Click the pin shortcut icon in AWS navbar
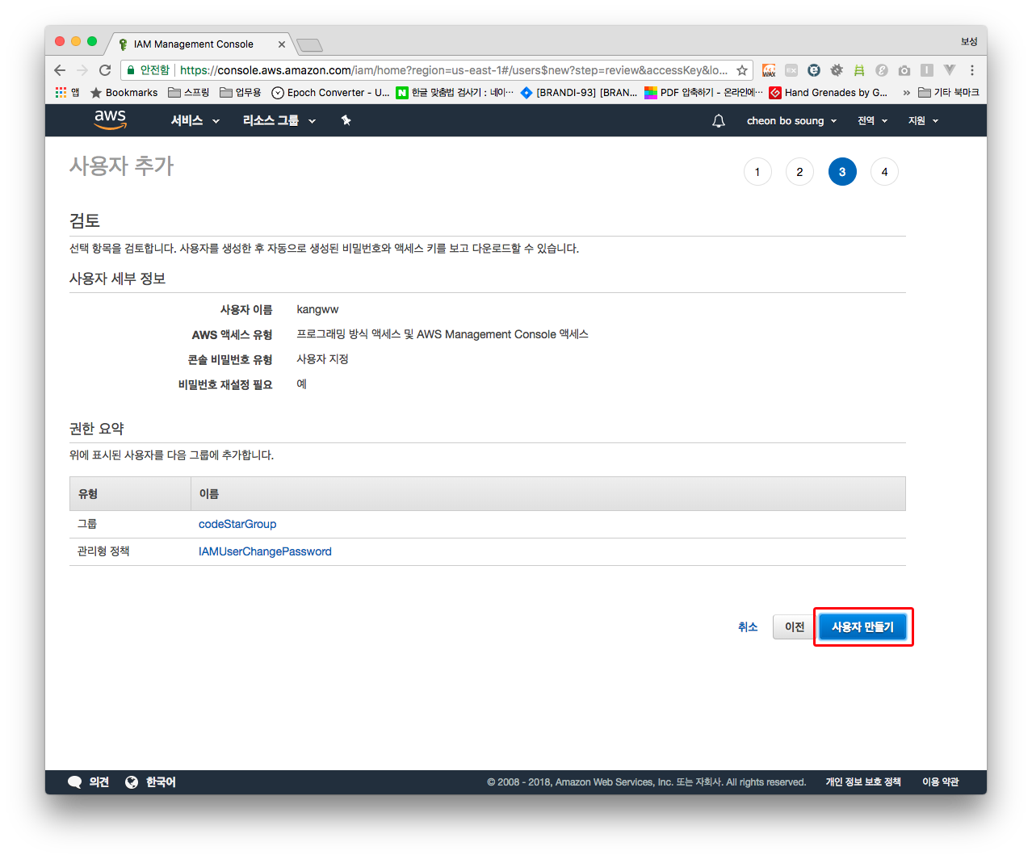The image size is (1032, 859). point(346,120)
